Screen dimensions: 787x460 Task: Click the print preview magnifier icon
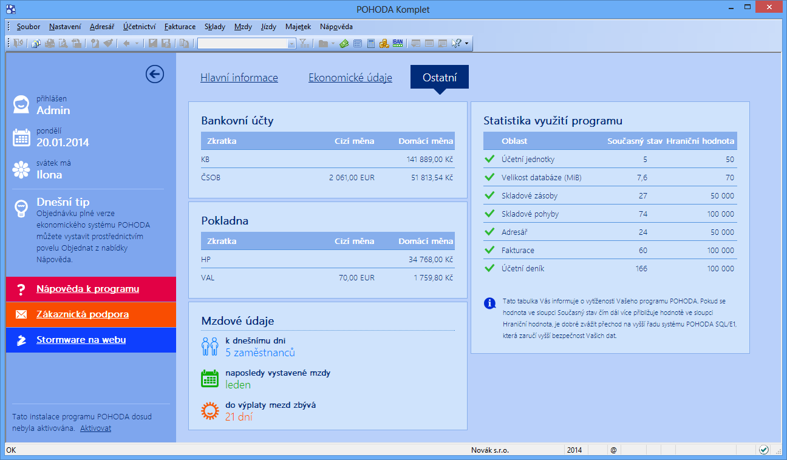coord(63,43)
